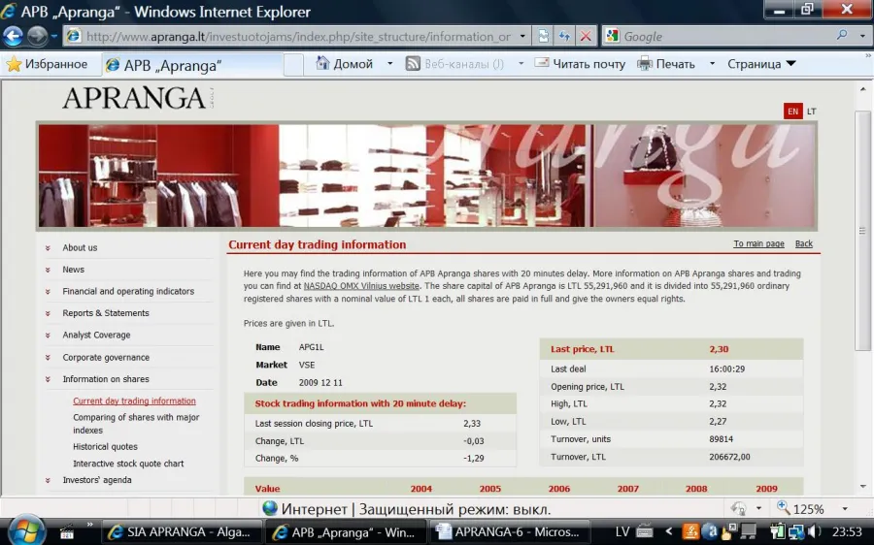Click the Turnover, units value 89814
Viewport: 874px width, 545px height.
point(722,439)
